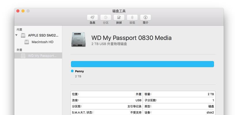Click the 内置 sidebar section header
Screen dimensions: 238x115
click(x=19, y=30)
